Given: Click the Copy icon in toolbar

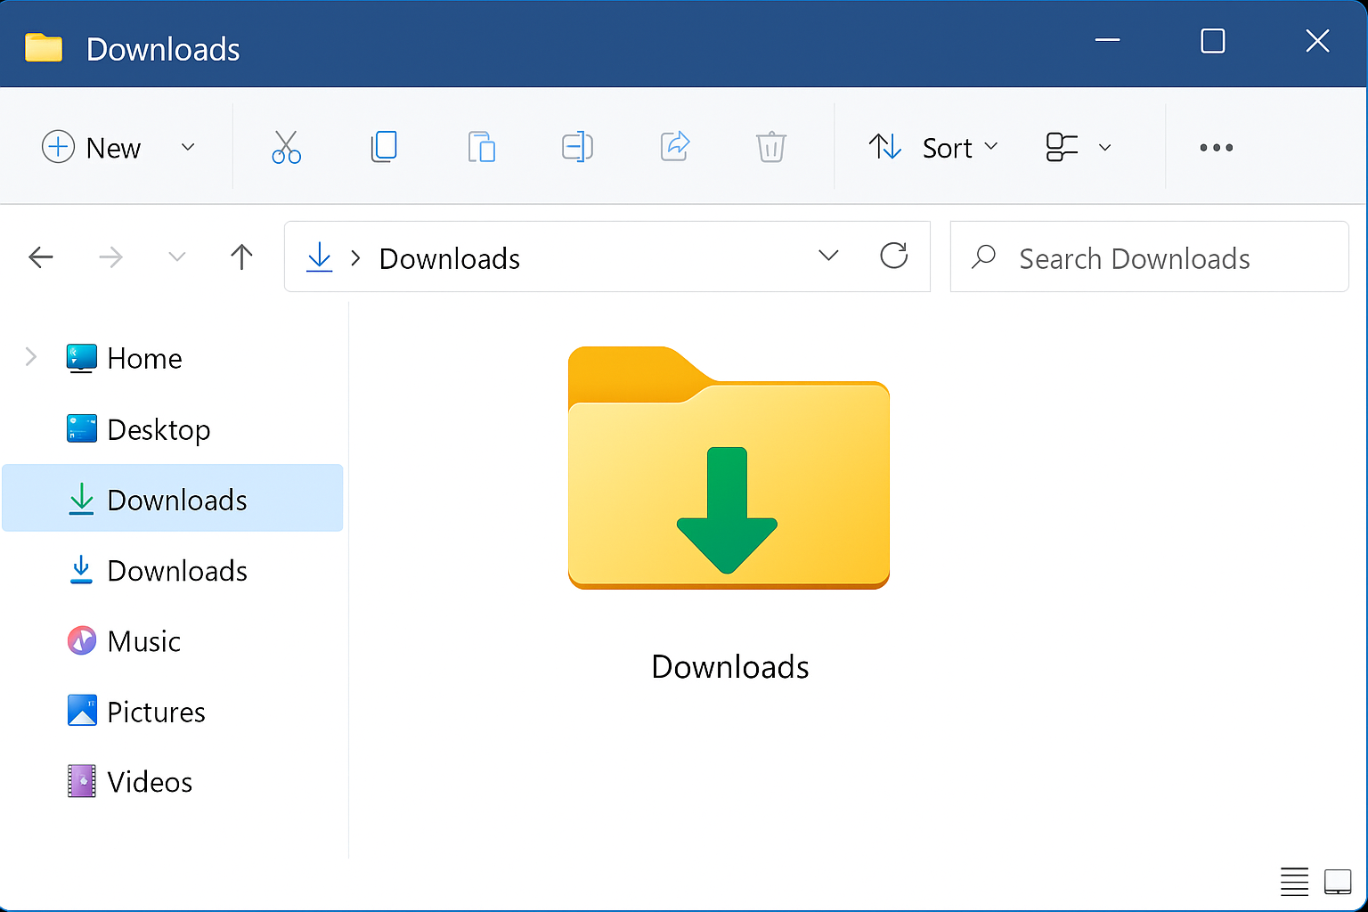Looking at the screenshot, I should (384, 147).
